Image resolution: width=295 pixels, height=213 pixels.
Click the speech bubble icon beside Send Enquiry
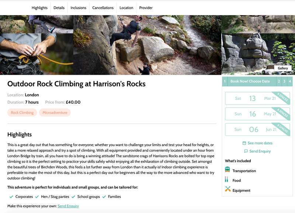[246, 151]
